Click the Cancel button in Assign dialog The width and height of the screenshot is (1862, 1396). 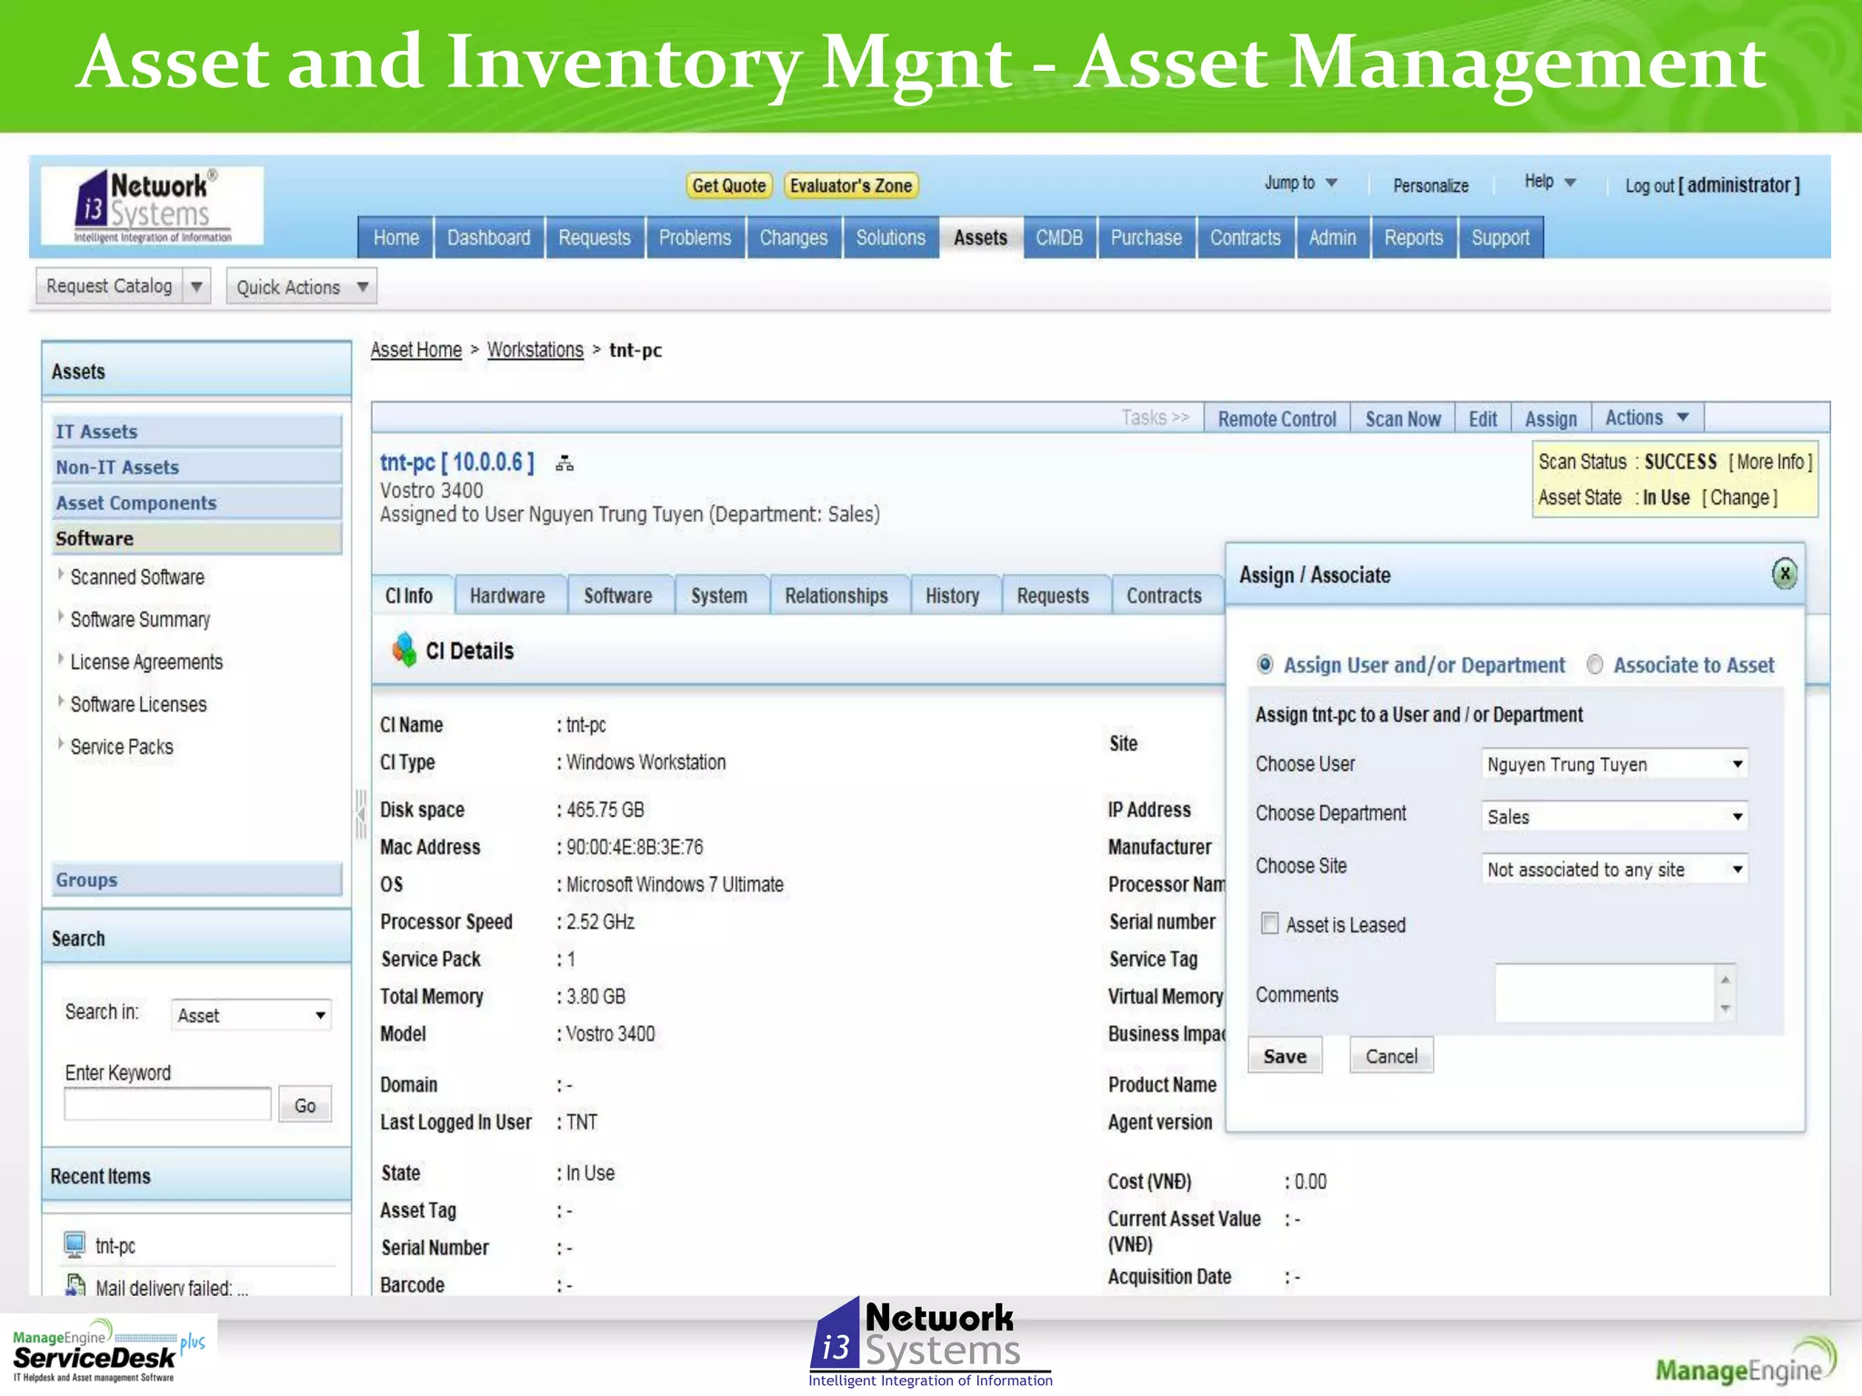1391,1055
